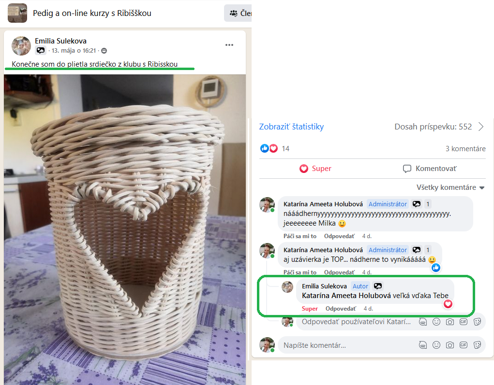Open the Zobraziť štatistiky link

tap(291, 127)
